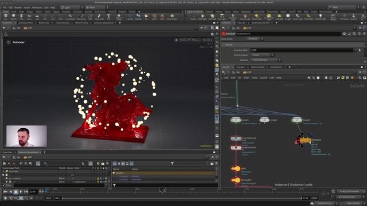
Task: Open the No cam camera dropdown
Action: pos(208,40)
